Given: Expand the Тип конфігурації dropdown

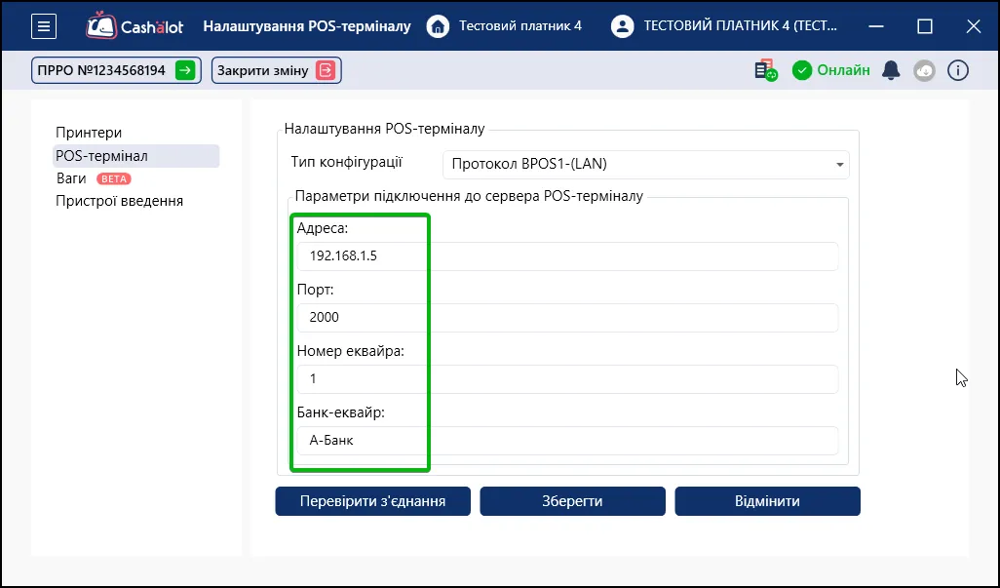Looking at the screenshot, I should click(646, 165).
